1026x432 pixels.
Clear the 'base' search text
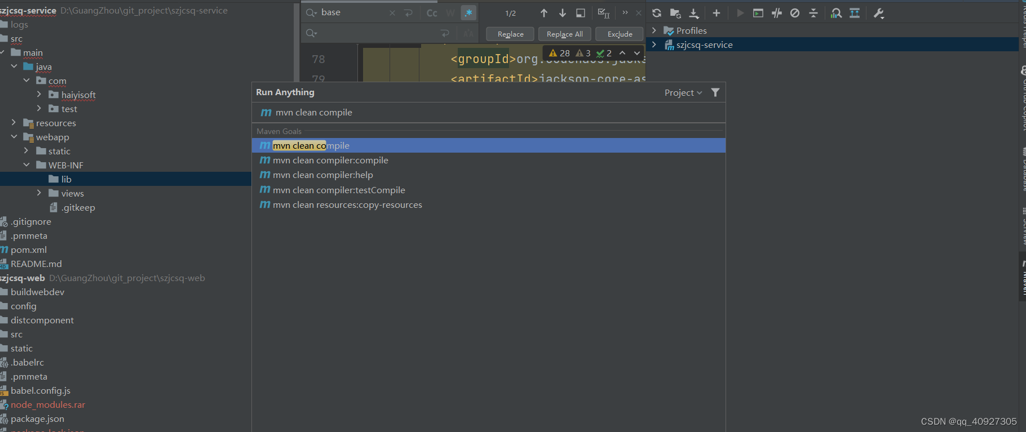coord(392,13)
